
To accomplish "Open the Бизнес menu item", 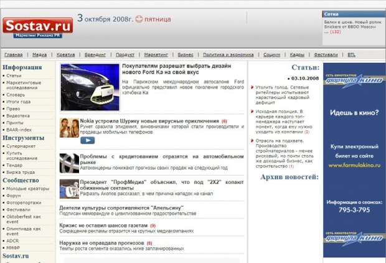I will tap(186, 55).
